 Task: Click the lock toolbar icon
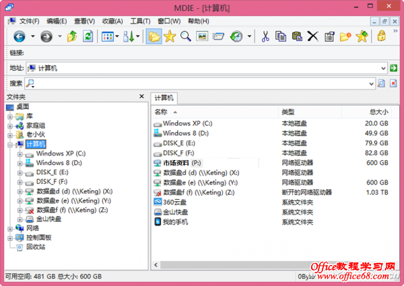(x=382, y=36)
